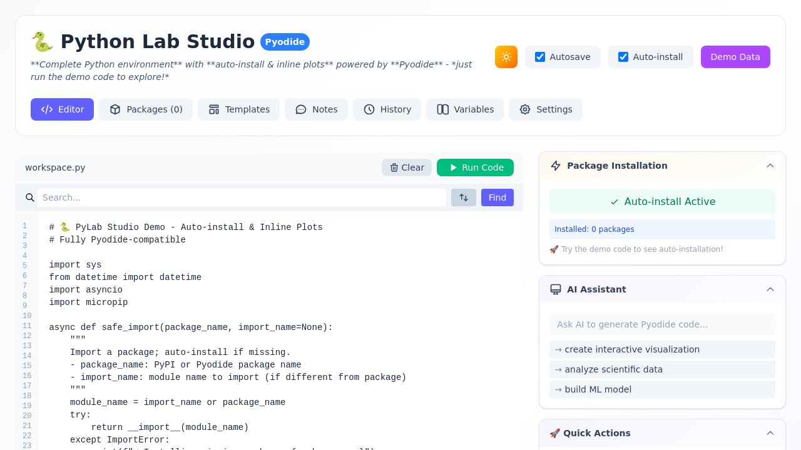
Task: Click the 'import asyncio' code line
Action: tap(86, 290)
